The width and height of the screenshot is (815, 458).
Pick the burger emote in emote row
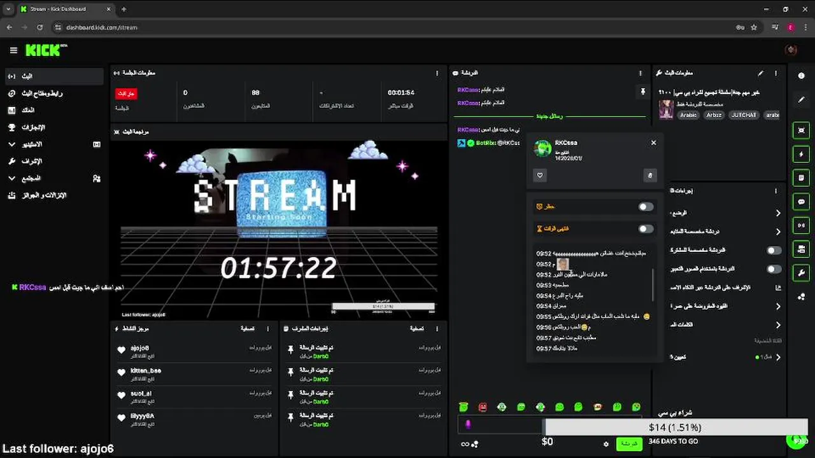click(598, 407)
